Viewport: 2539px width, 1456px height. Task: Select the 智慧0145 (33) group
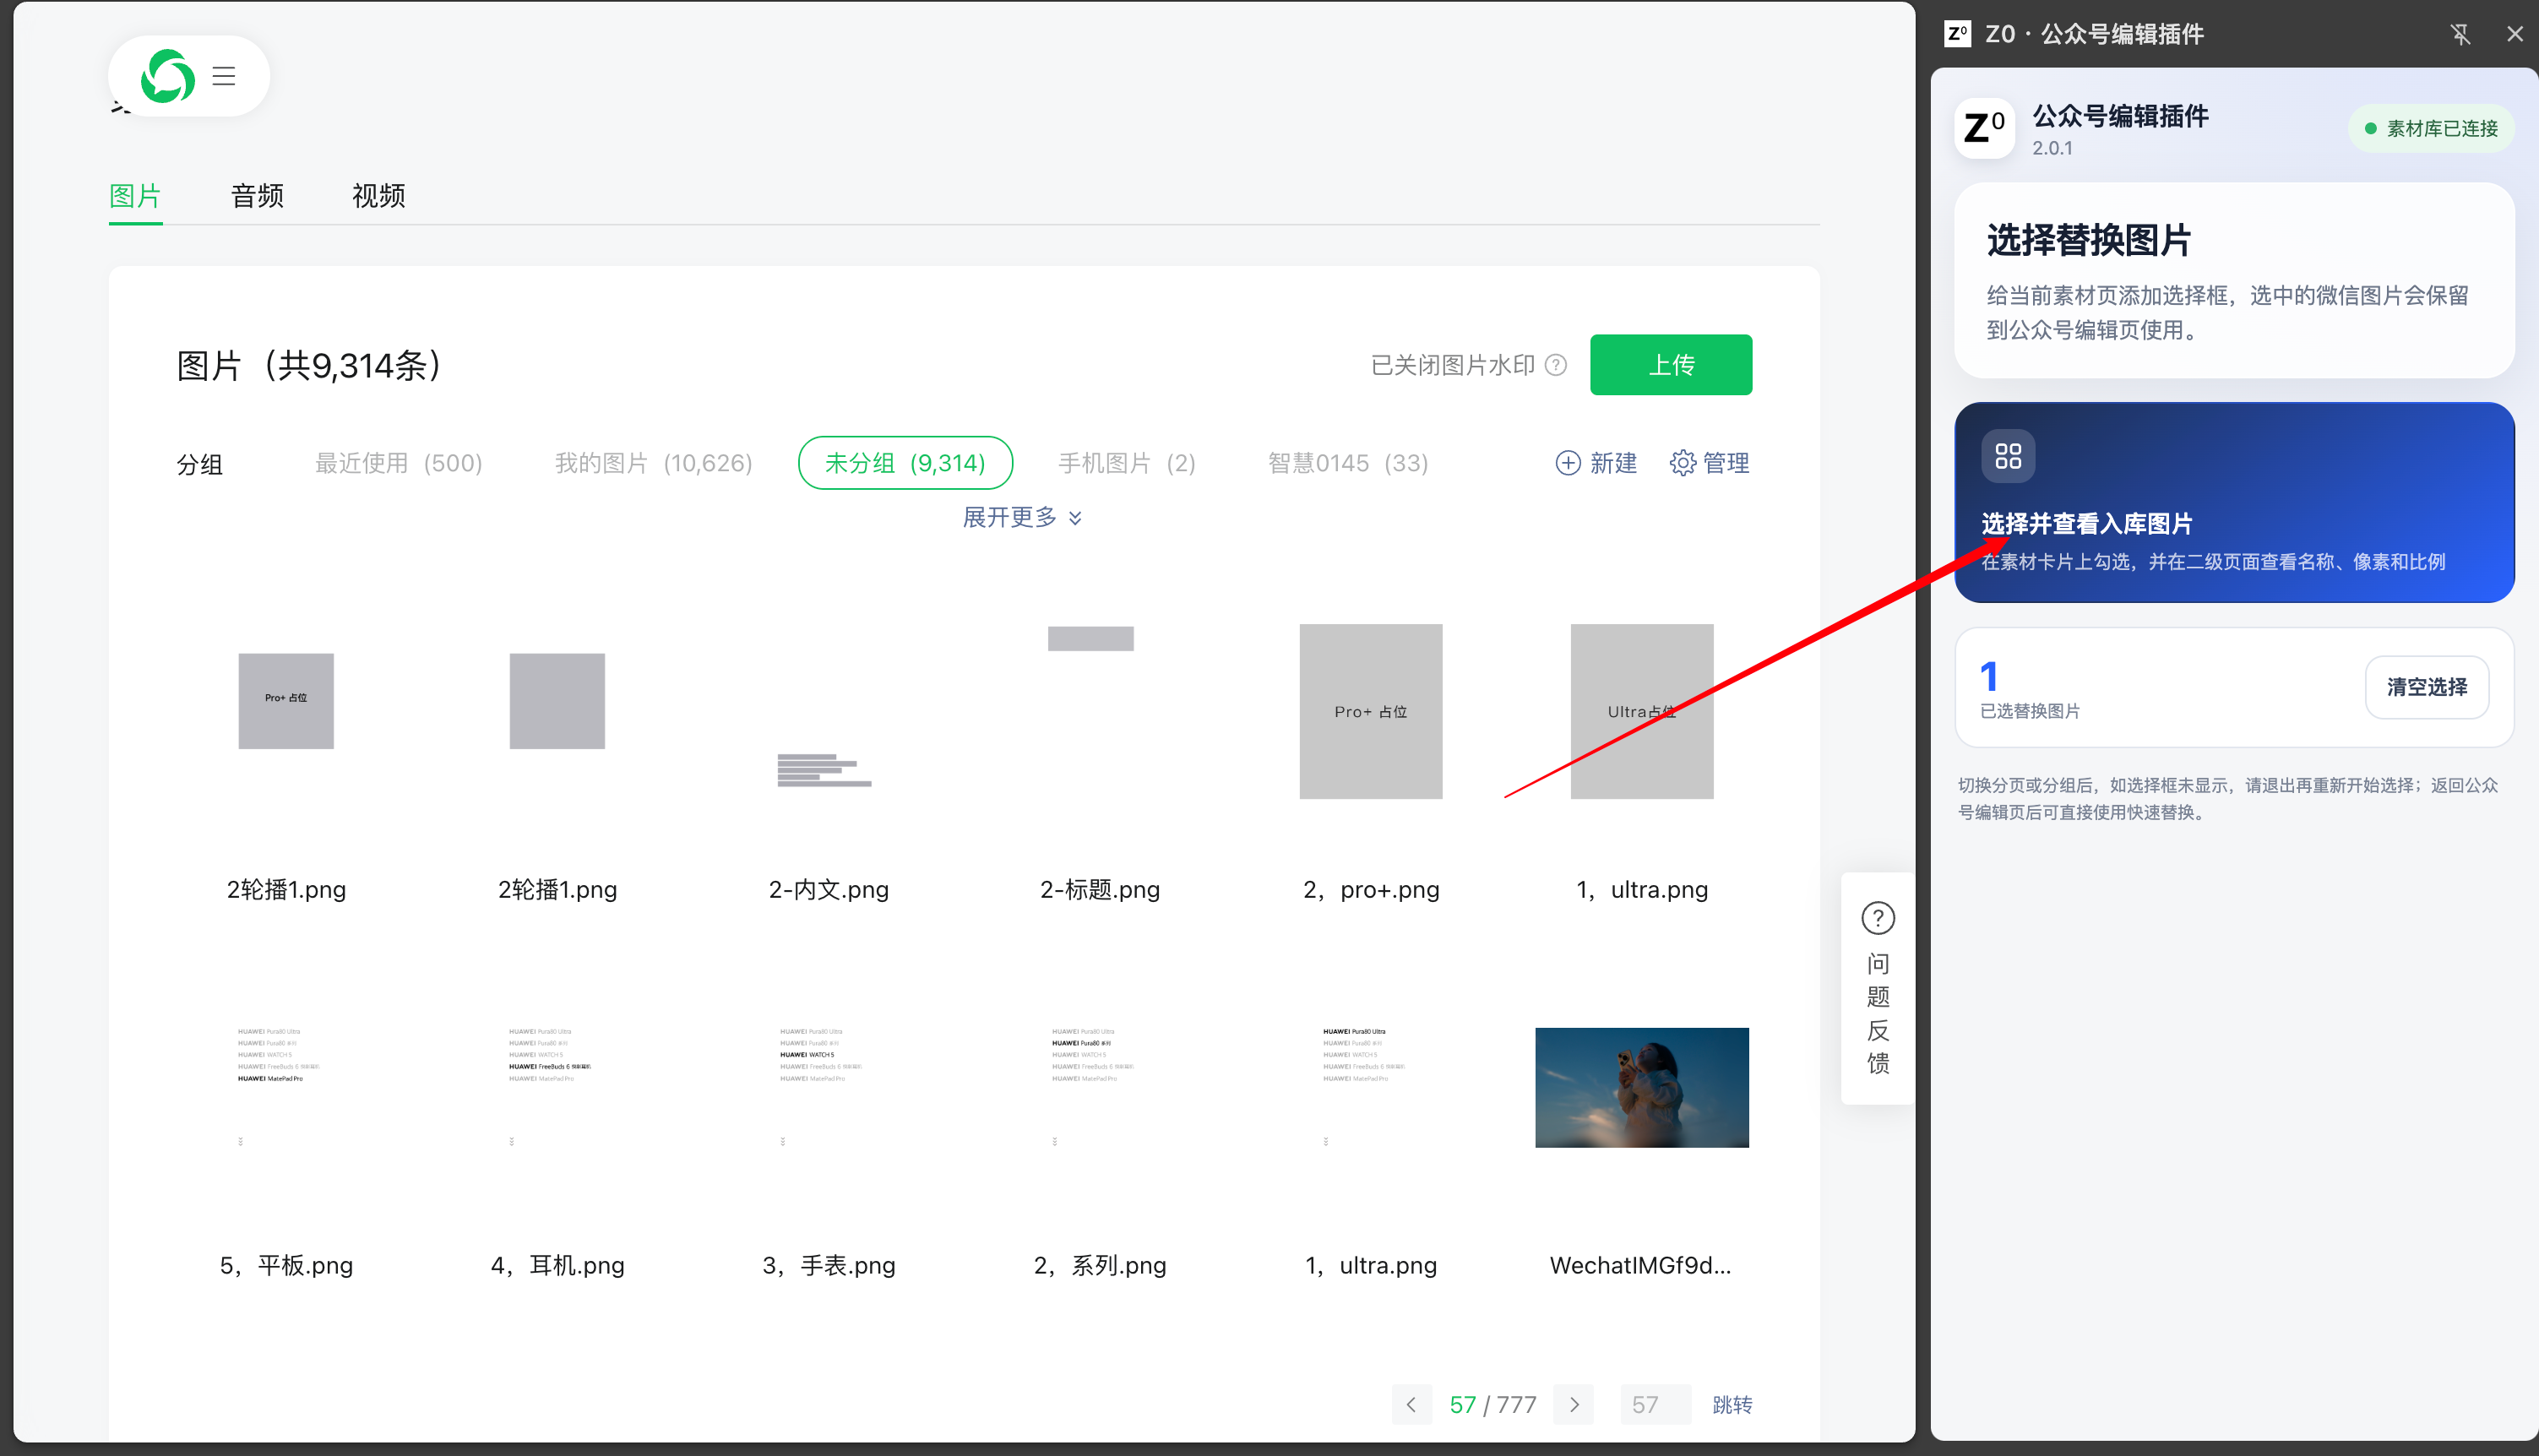(x=1347, y=463)
